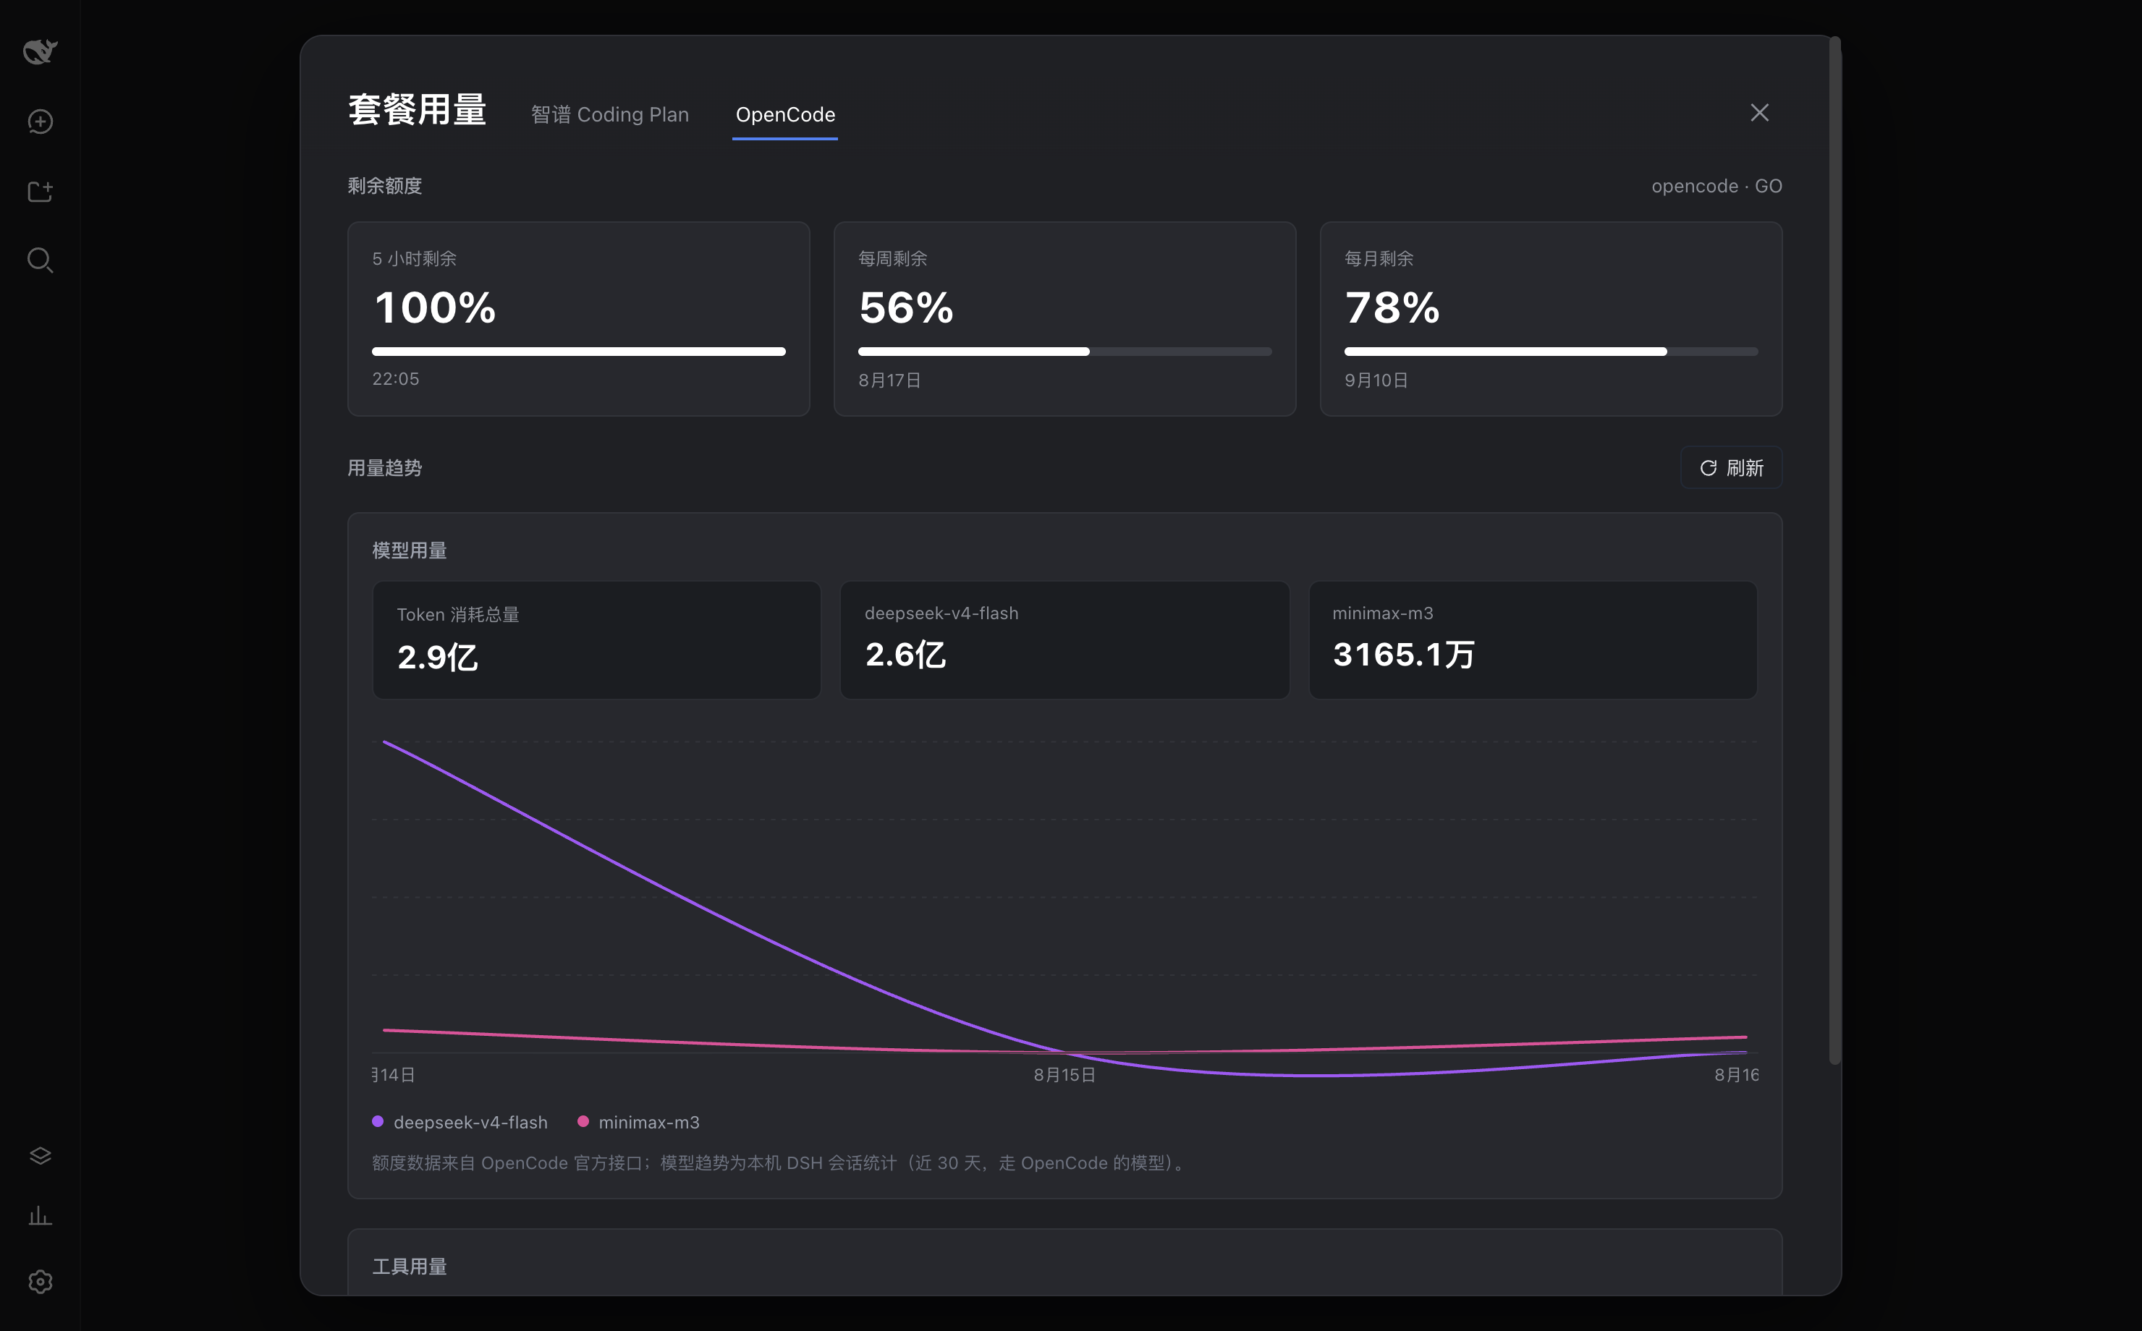Close the 套餐用量 dialog
Screen dimensions: 2142x1331
[1759, 113]
